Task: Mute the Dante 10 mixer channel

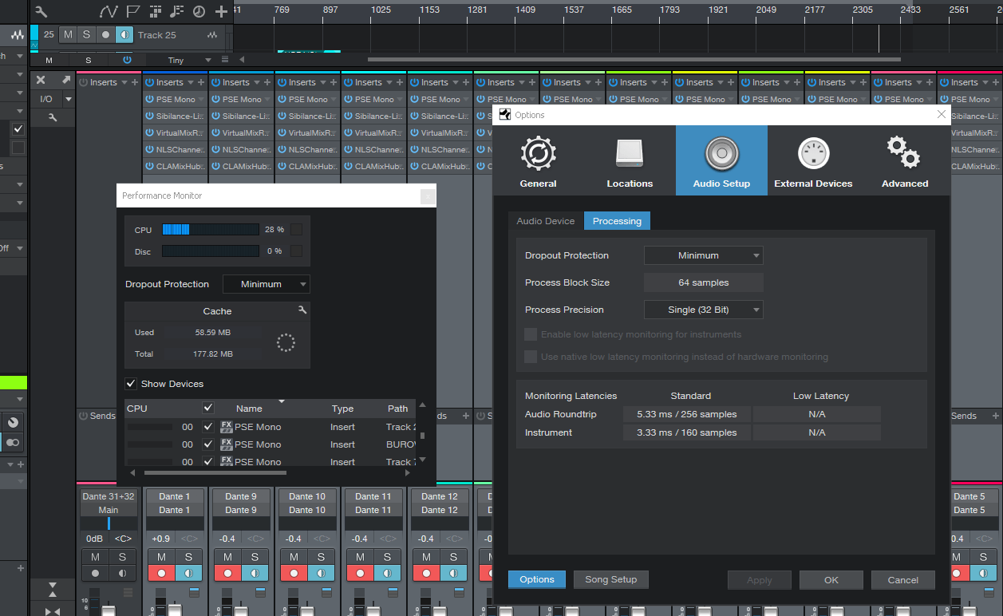Action: point(294,556)
